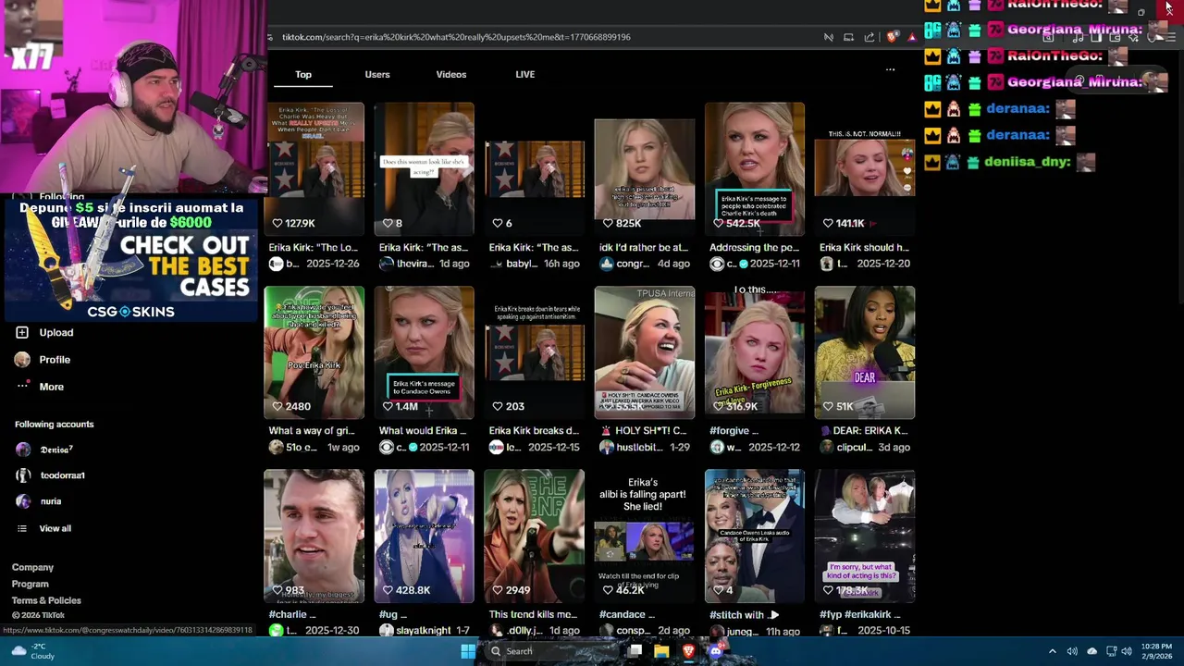Click the crossed-out signal icon in address bar
The width and height of the screenshot is (1184, 666).
(x=828, y=37)
